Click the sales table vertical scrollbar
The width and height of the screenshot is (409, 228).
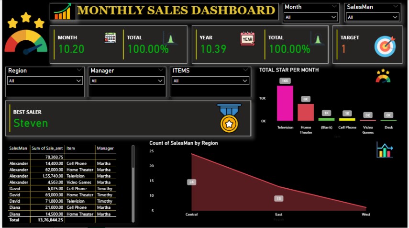[x=133, y=157]
